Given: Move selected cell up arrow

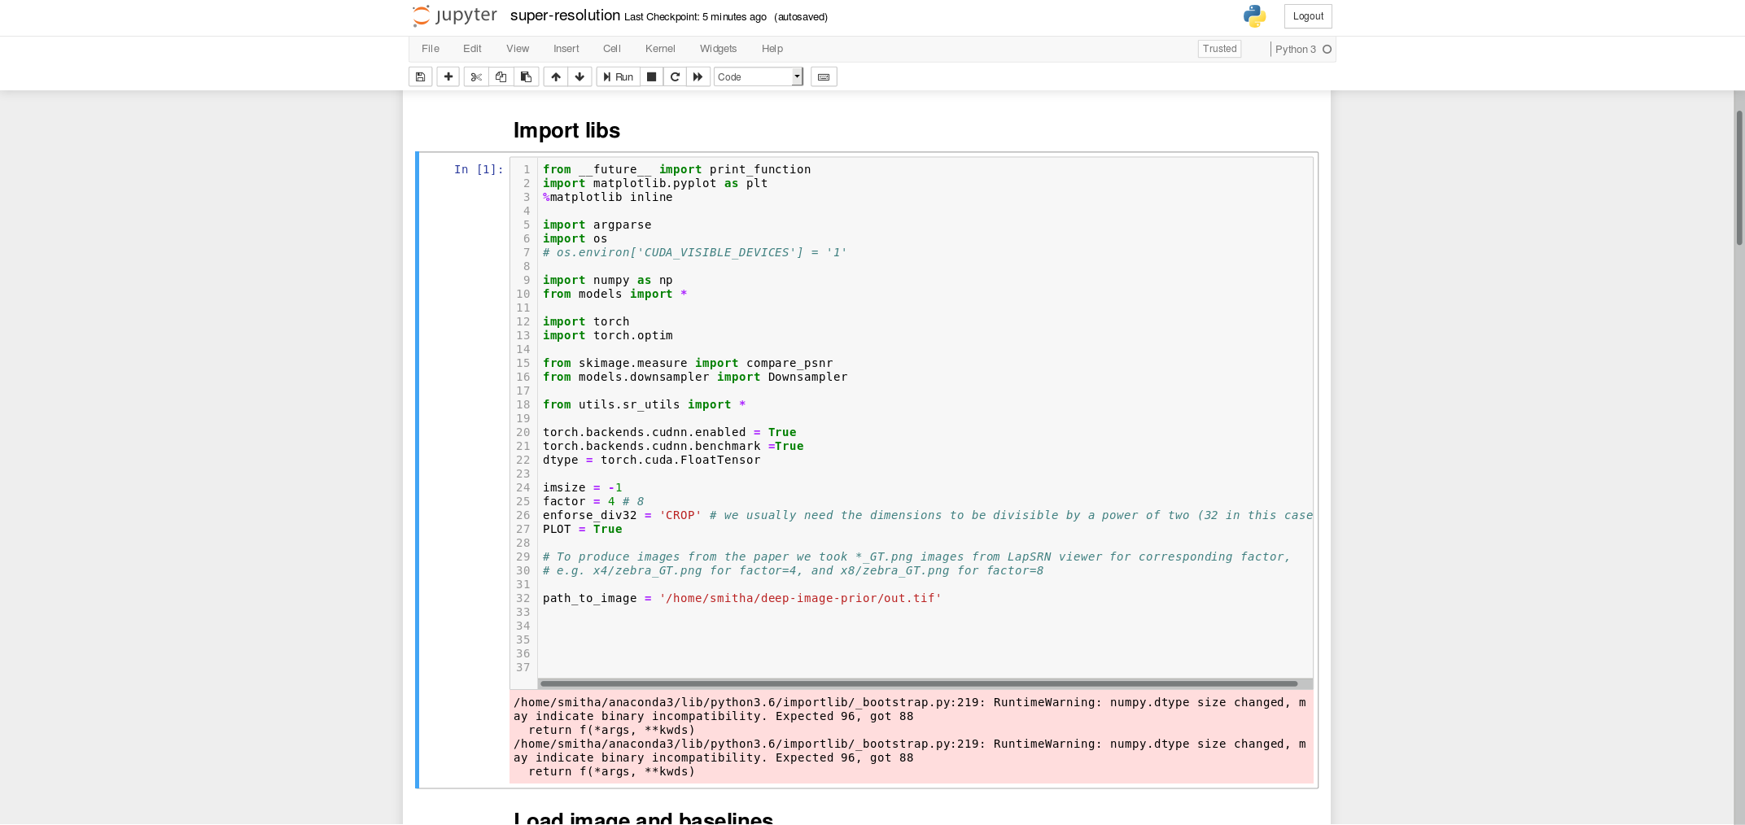Looking at the screenshot, I should tap(556, 76).
